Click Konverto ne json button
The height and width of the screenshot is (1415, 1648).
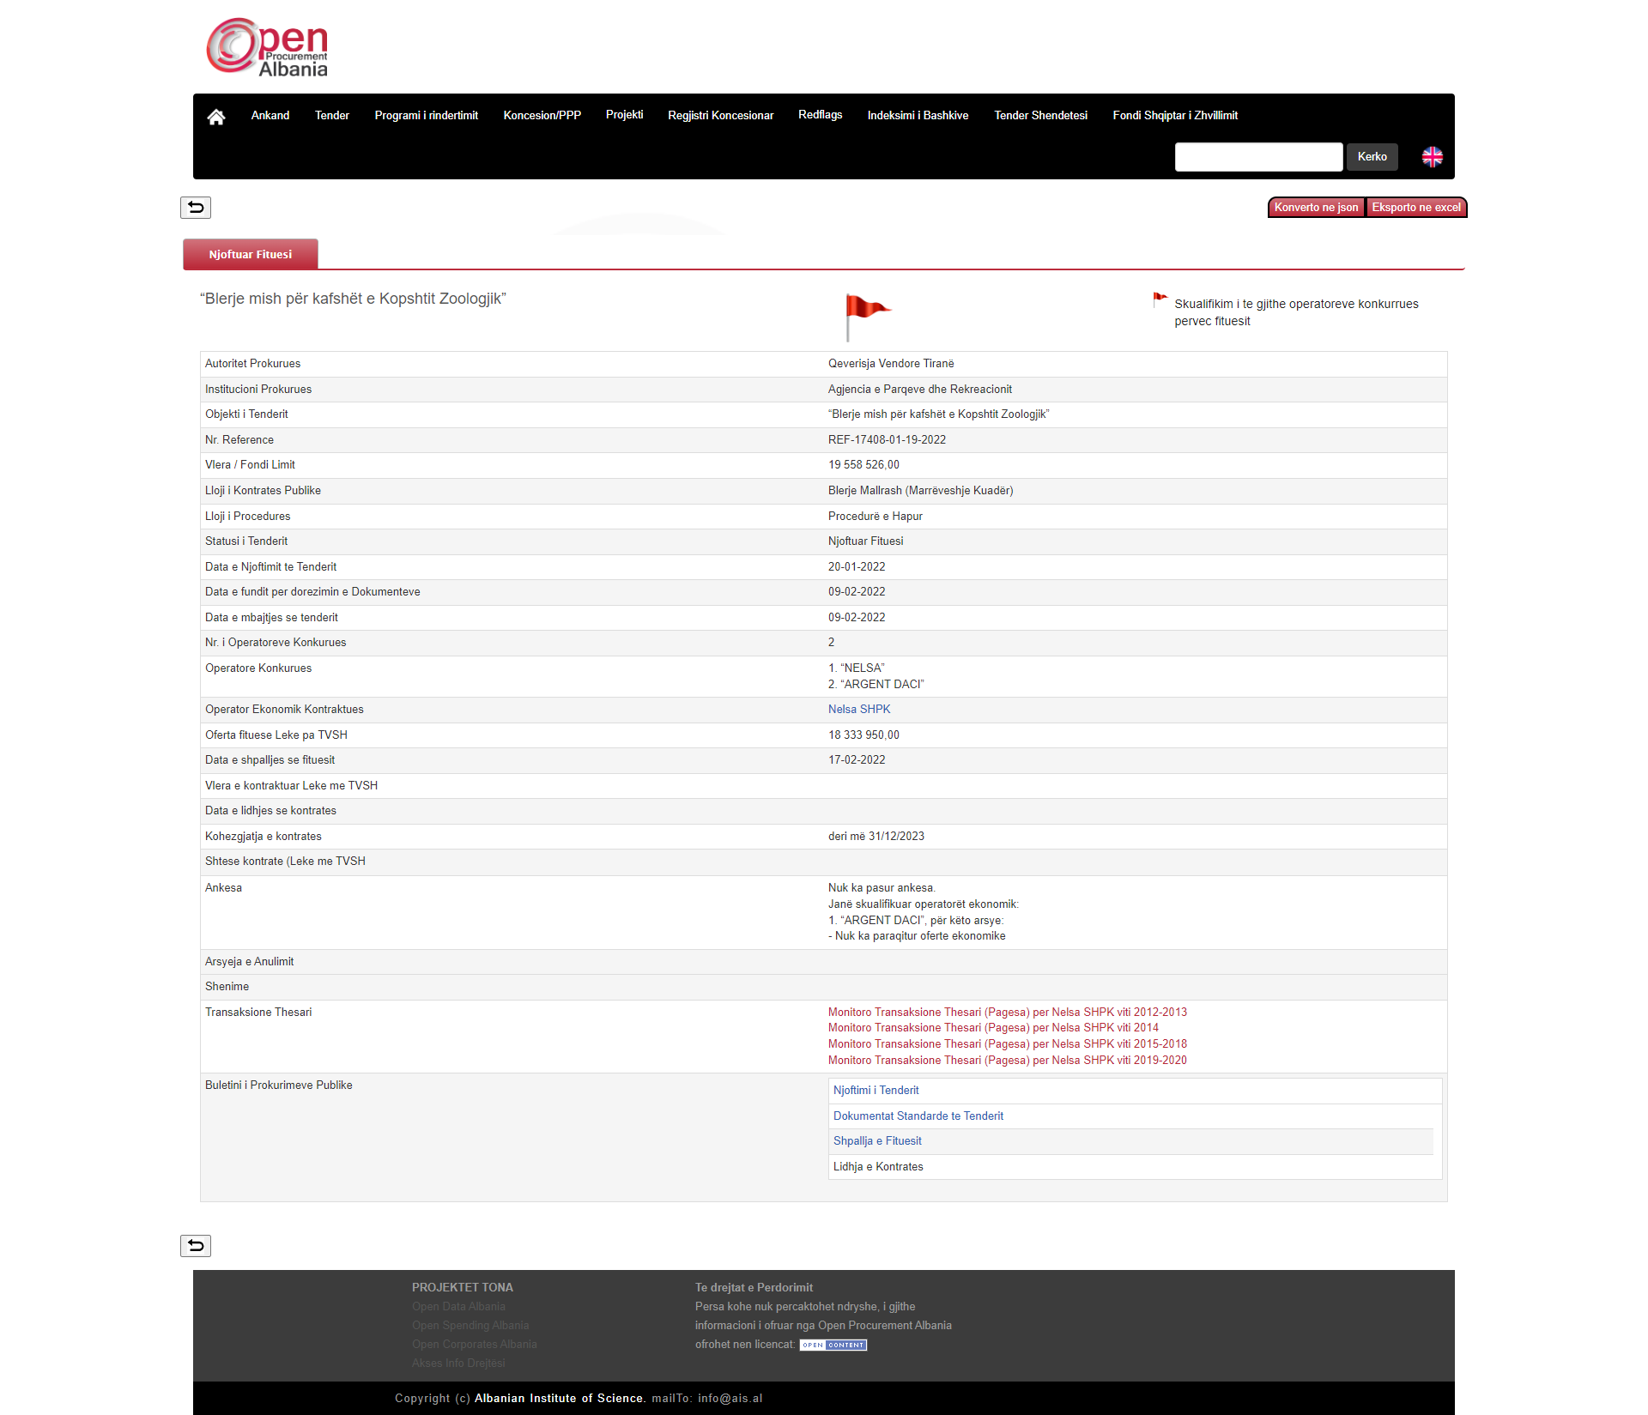[x=1316, y=208]
